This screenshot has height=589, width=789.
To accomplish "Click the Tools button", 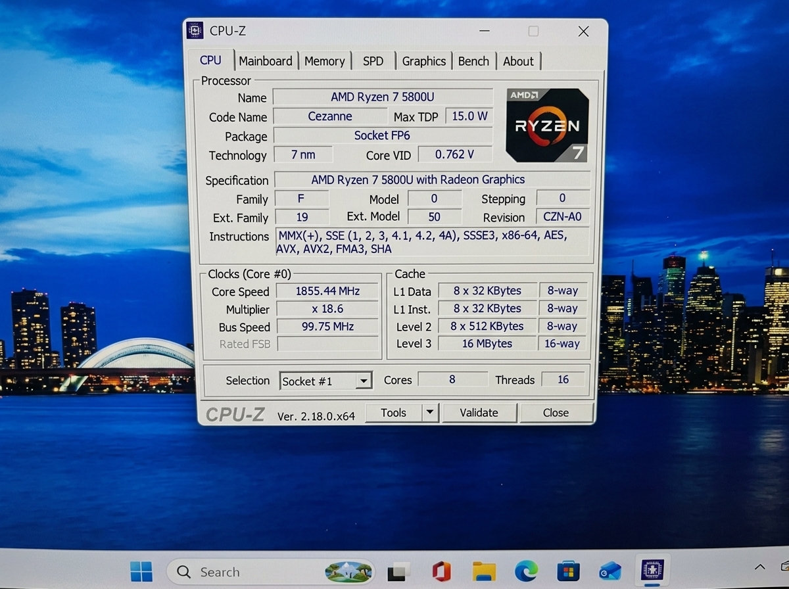I will [x=393, y=413].
